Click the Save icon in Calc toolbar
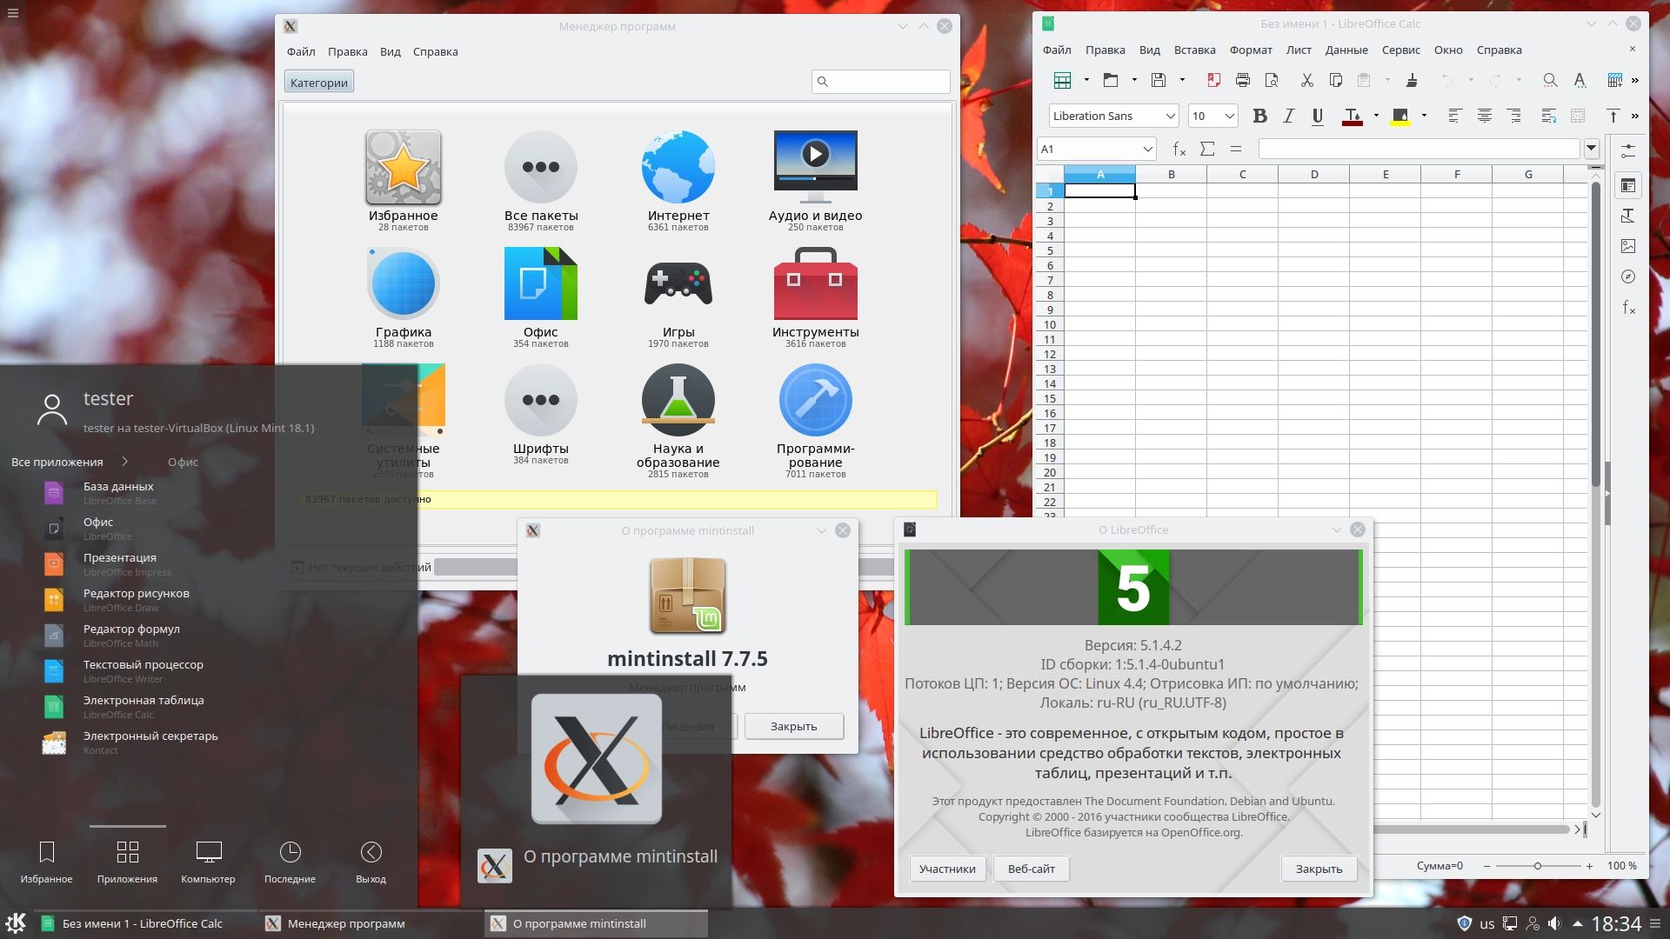 (x=1159, y=80)
